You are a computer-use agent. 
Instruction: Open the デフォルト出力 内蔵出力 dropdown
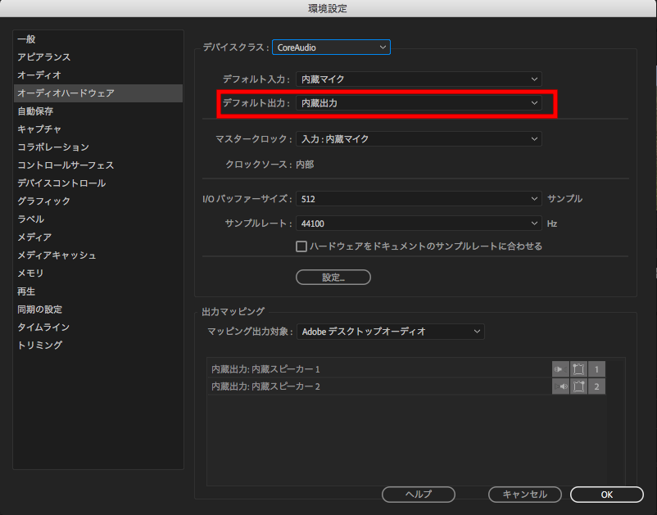tap(419, 103)
